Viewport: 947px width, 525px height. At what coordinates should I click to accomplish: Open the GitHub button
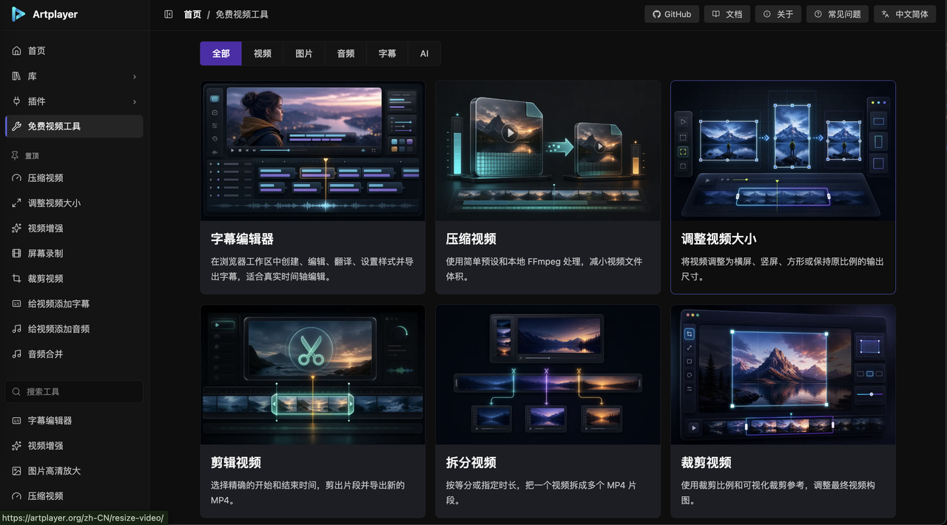[672, 14]
